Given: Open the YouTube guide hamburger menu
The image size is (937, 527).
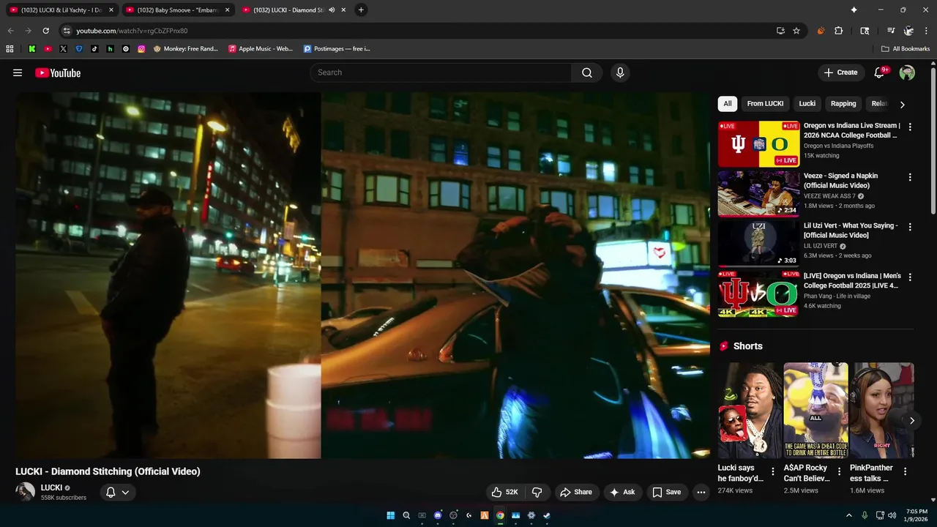Looking at the screenshot, I should 18,72.
